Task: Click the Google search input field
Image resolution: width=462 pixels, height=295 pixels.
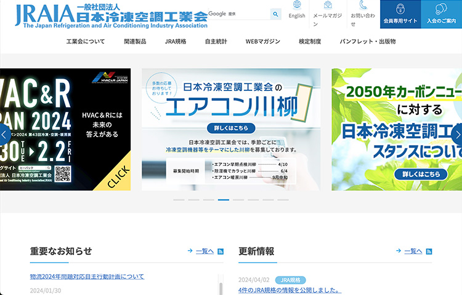Action: 239,14
